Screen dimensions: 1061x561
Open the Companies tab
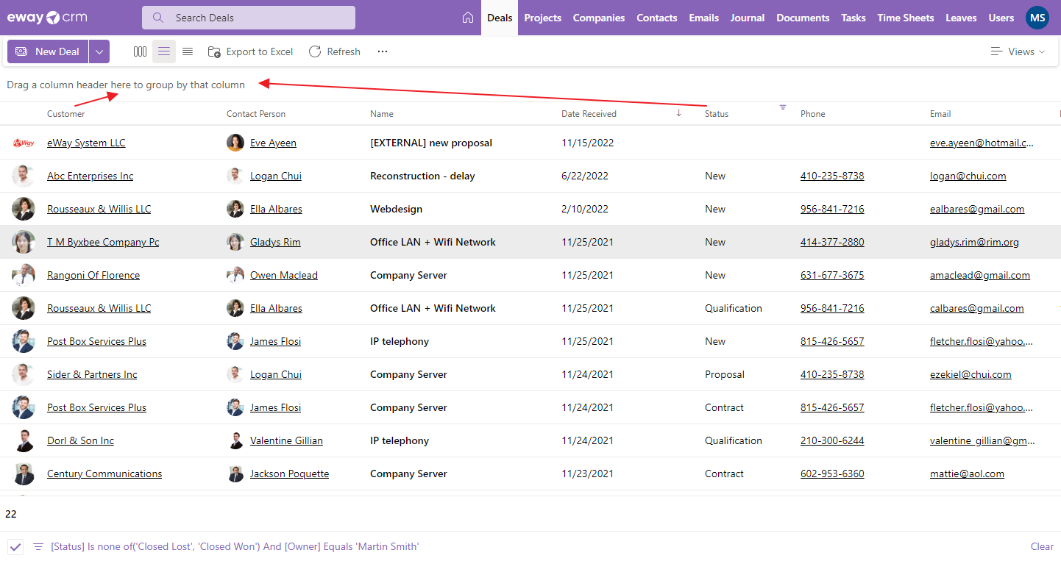click(599, 18)
